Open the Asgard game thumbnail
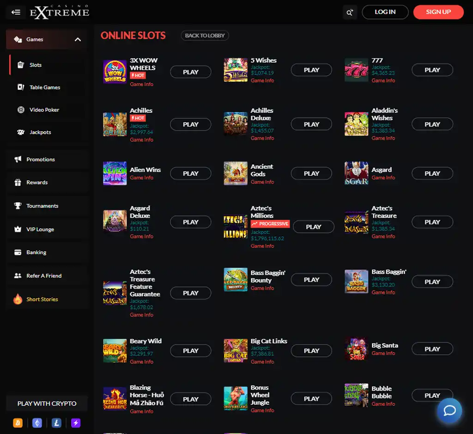The width and height of the screenshot is (473, 434). tap(356, 173)
